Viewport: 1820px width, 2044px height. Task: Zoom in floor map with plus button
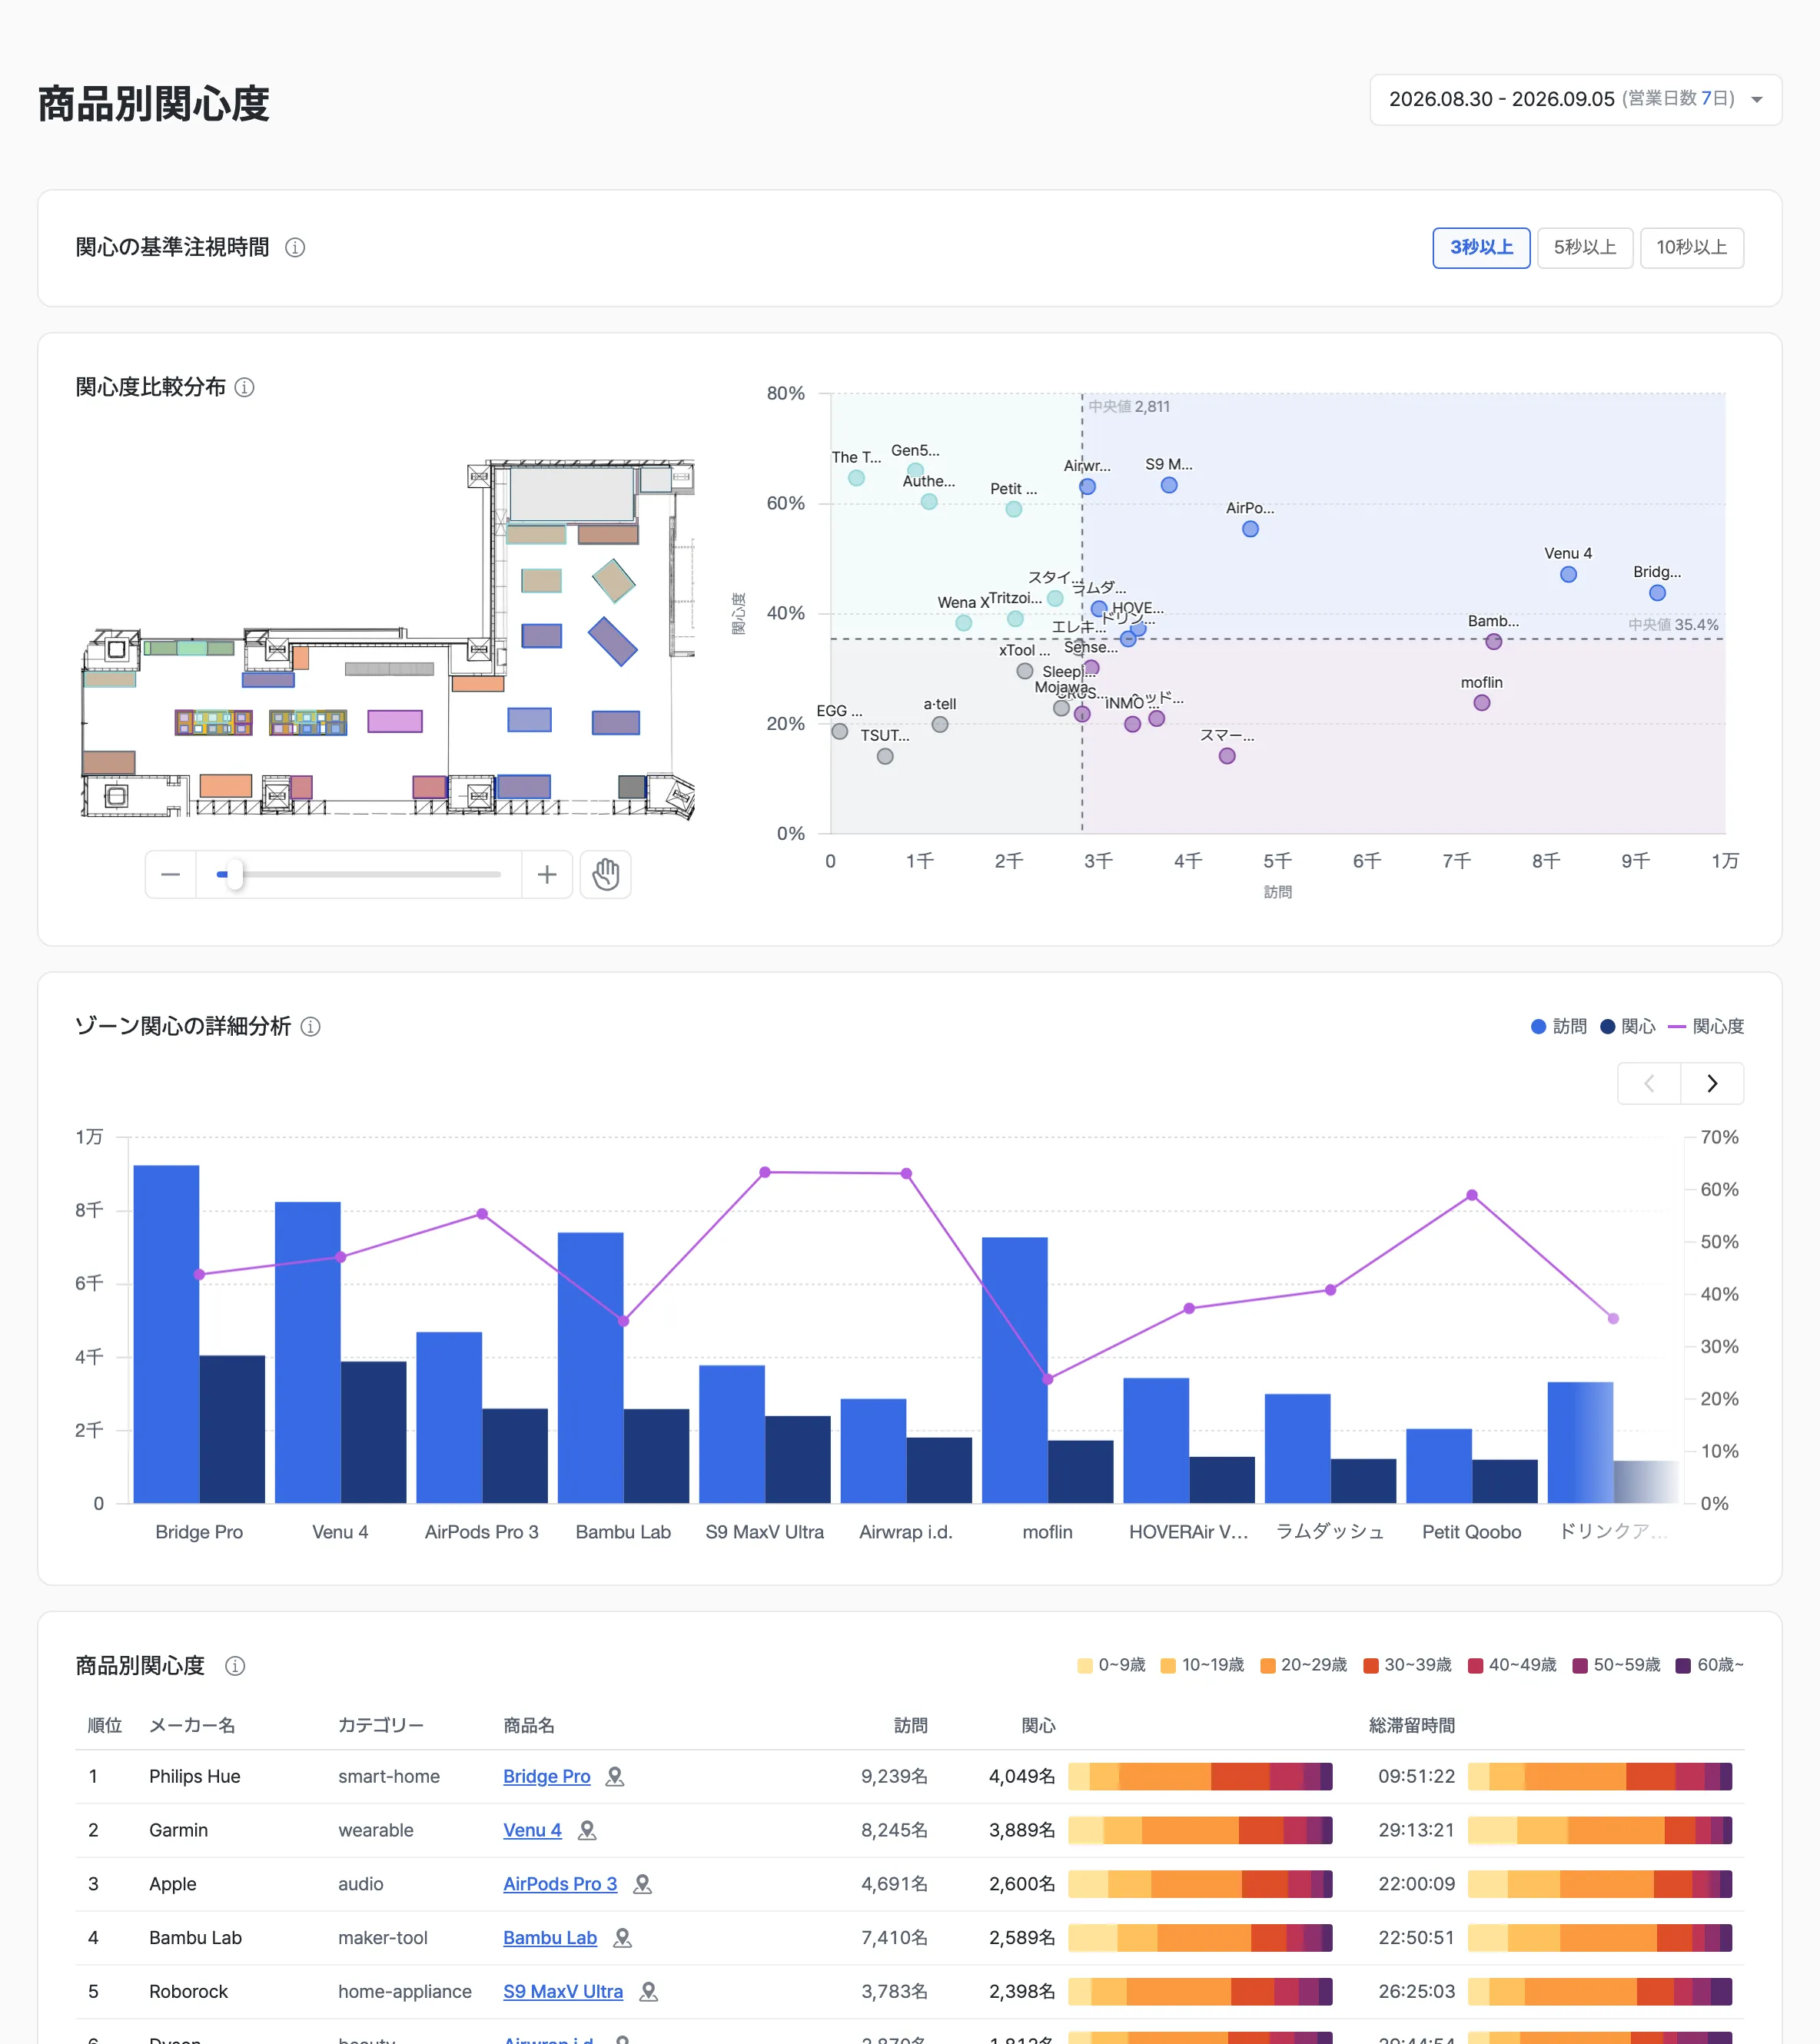[547, 875]
